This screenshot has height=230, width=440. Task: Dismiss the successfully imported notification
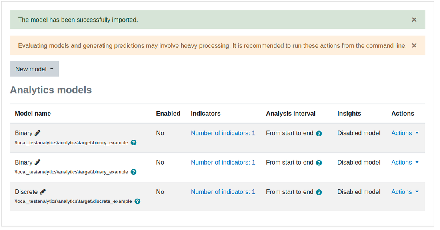(414, 20)
